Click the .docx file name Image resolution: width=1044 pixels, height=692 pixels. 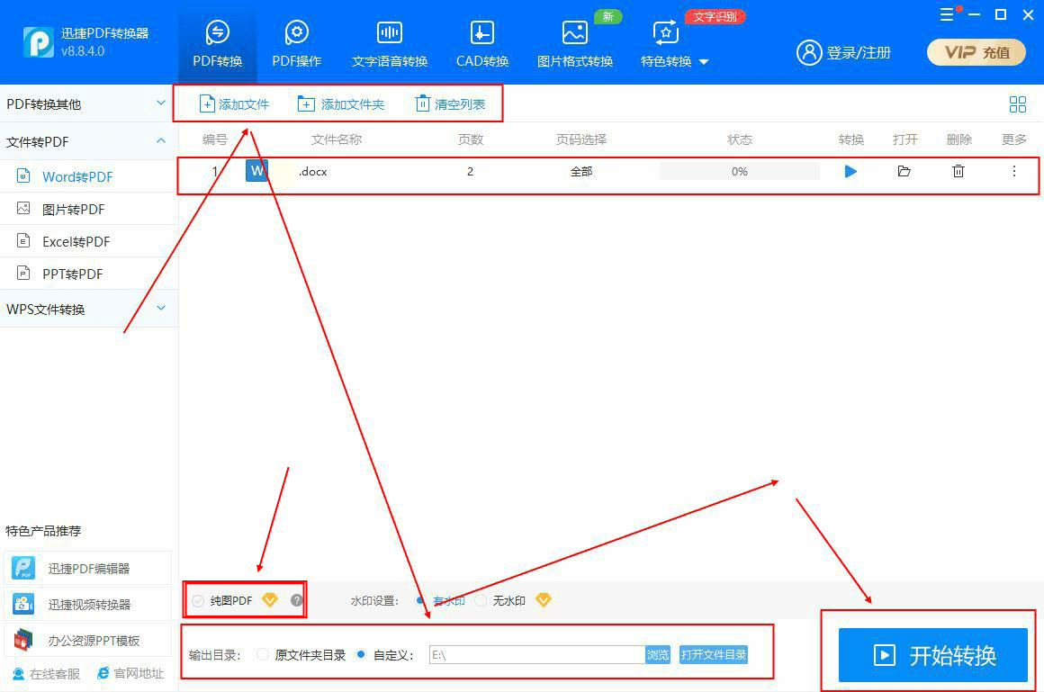[x=313, y=171]
